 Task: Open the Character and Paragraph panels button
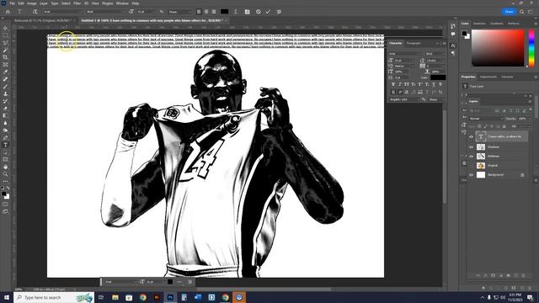pos(247,12)
